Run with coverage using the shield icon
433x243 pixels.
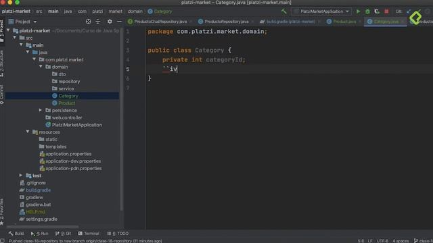[377, 11]
